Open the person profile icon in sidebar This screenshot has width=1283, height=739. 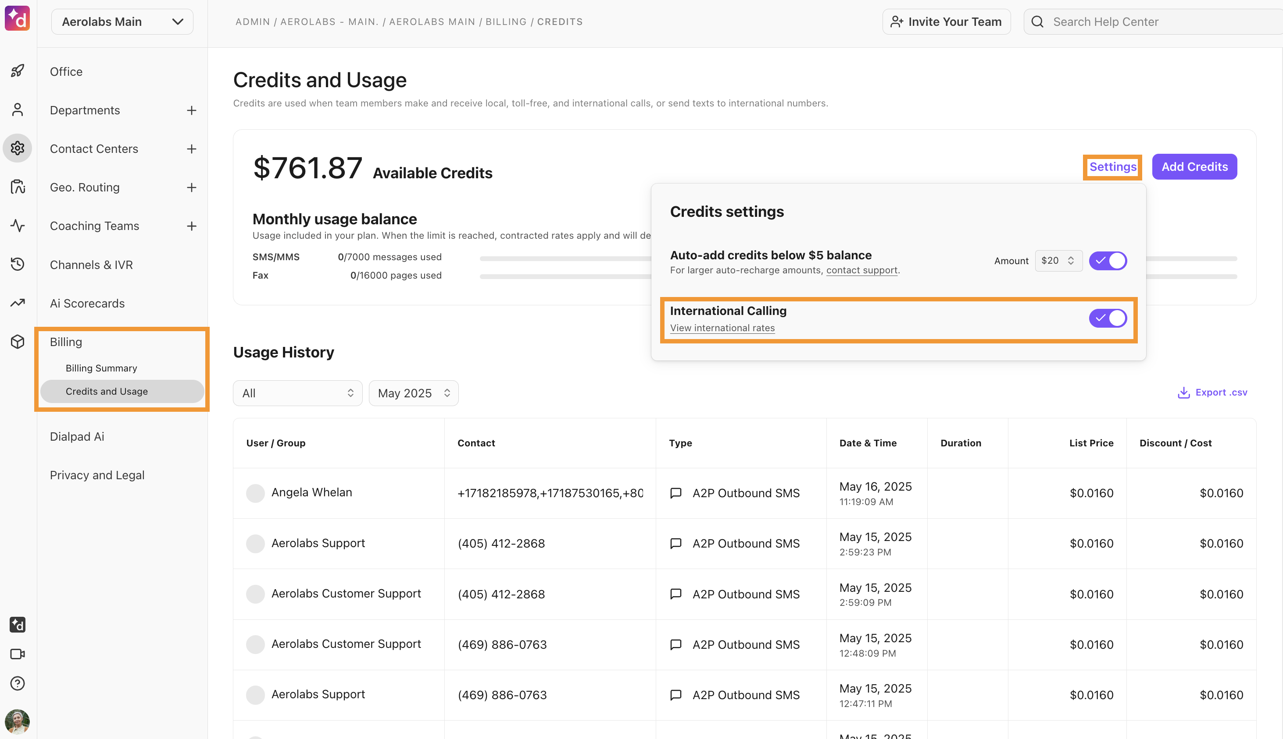tap(17, 109)
